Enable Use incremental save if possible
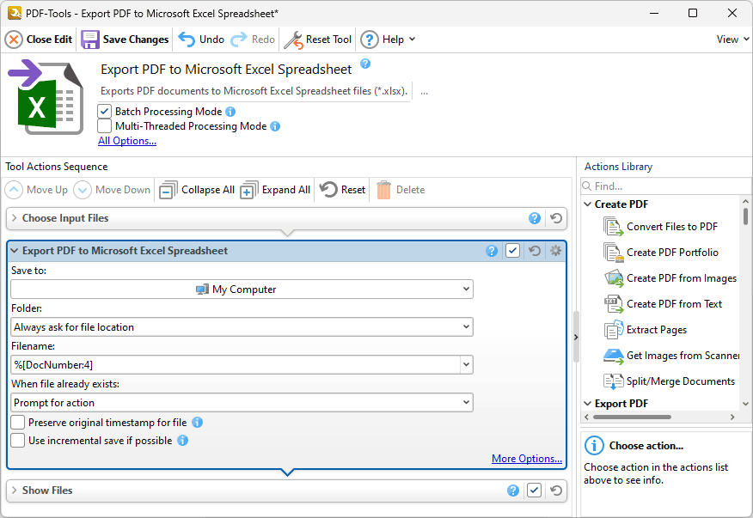This screenshot has height=518, width=753. (18, 441)
